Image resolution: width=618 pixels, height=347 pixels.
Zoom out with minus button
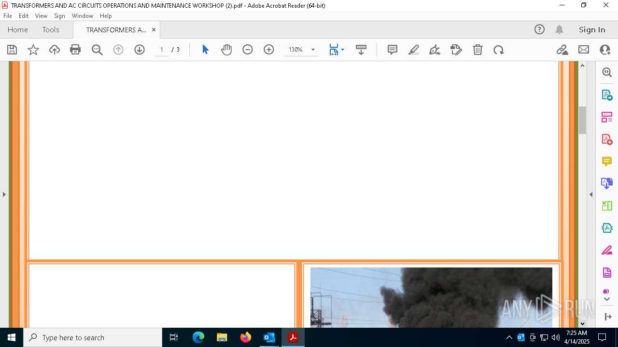(248, 50)
